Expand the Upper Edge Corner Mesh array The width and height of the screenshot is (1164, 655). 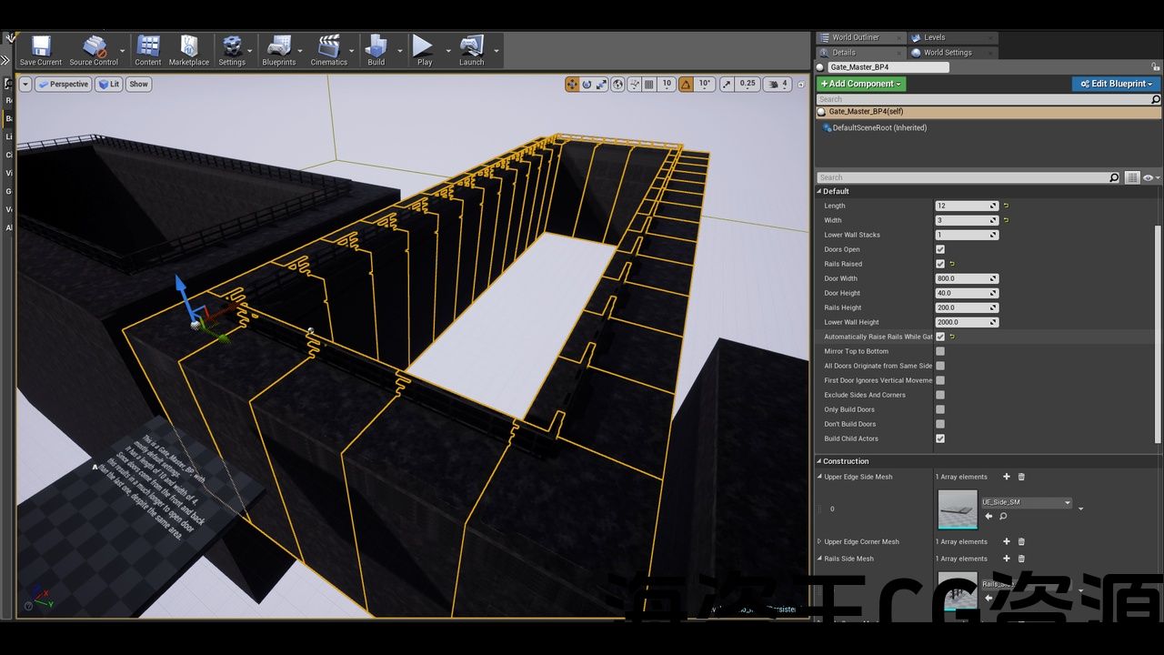point(819,541)
